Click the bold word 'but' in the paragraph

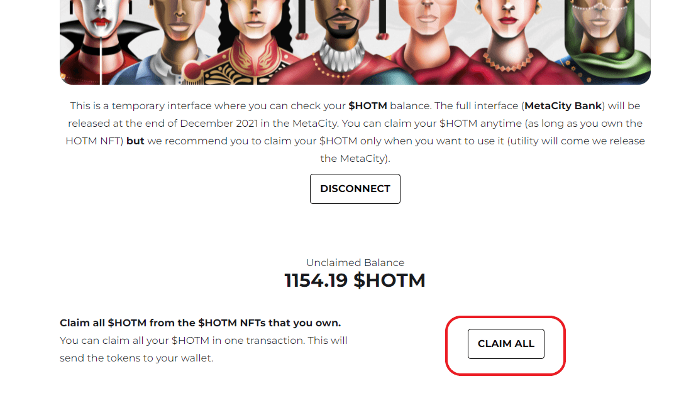[x=135, y=141]
